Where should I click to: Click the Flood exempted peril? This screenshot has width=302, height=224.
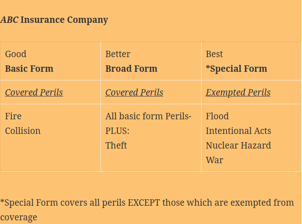217,116
